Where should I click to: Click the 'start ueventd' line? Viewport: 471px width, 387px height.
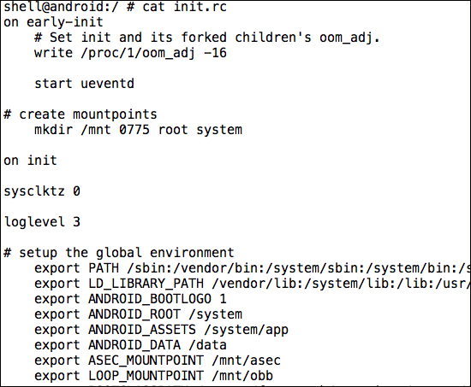point(84,84)
